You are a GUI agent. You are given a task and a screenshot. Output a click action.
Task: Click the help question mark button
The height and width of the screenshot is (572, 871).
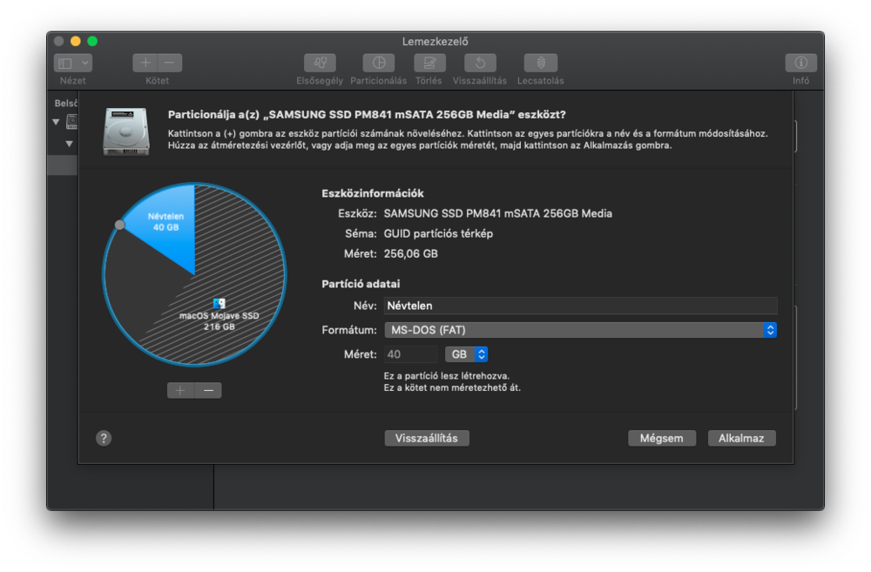[x=104, y=438]
